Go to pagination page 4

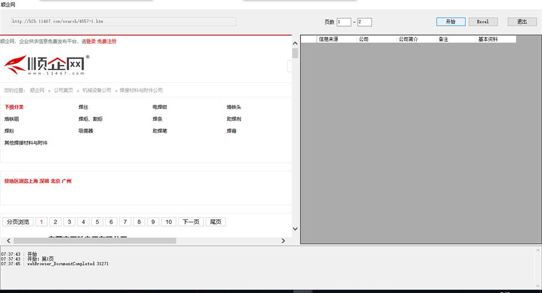pyautogui.click(x=83, y=222)
